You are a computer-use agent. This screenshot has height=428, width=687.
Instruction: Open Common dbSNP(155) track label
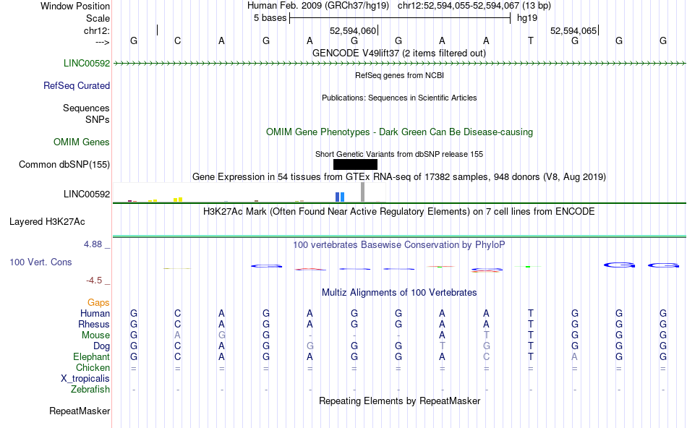(x=64, y=164)
